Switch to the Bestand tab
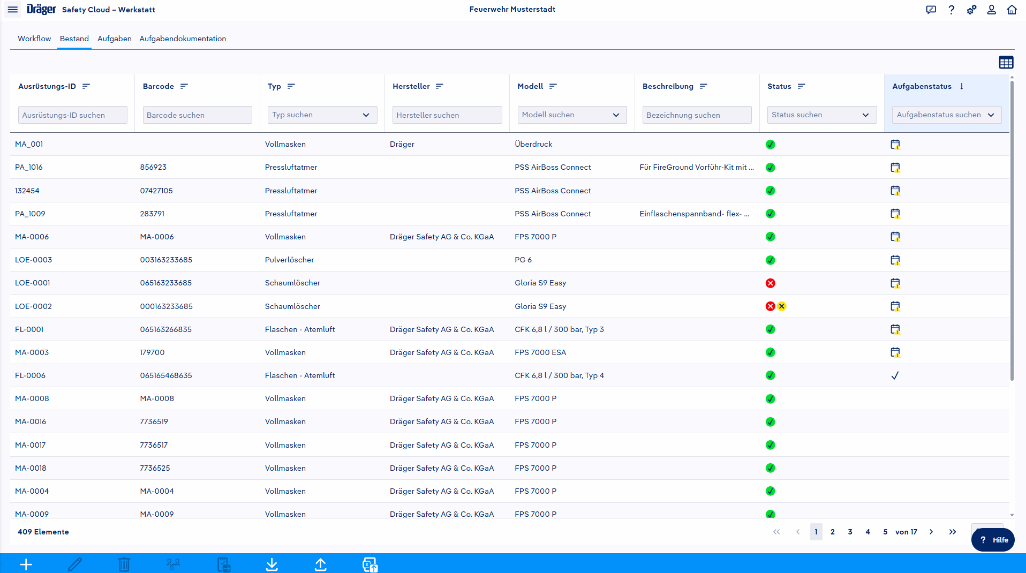 tap(74, 39)
